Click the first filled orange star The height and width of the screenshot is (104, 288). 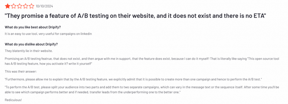pyautogui.click(x=8, y=6)
